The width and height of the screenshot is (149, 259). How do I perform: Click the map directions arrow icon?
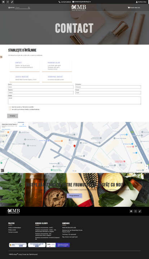coord(23,125)
